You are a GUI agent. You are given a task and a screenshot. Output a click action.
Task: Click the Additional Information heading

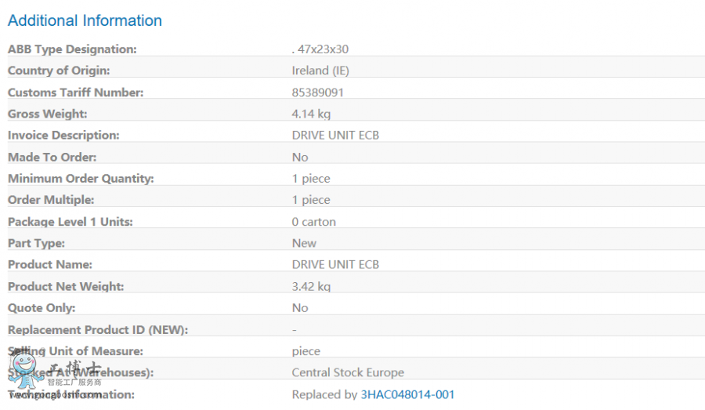pos(85,20)
